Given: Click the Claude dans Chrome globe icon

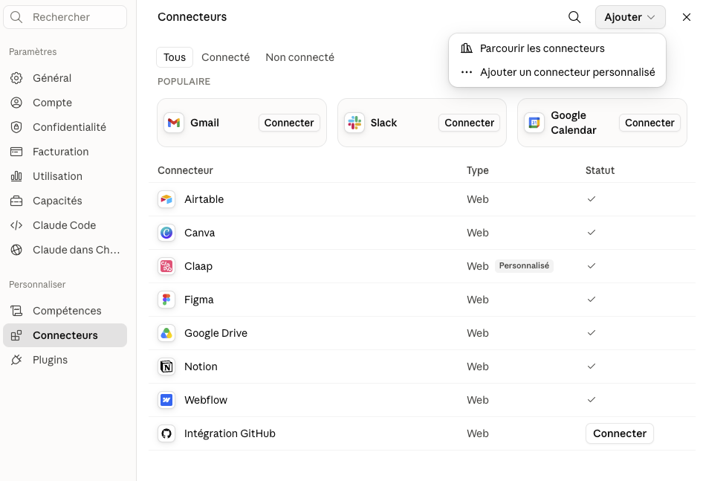Looking at the screenshot, I should 16,250.
